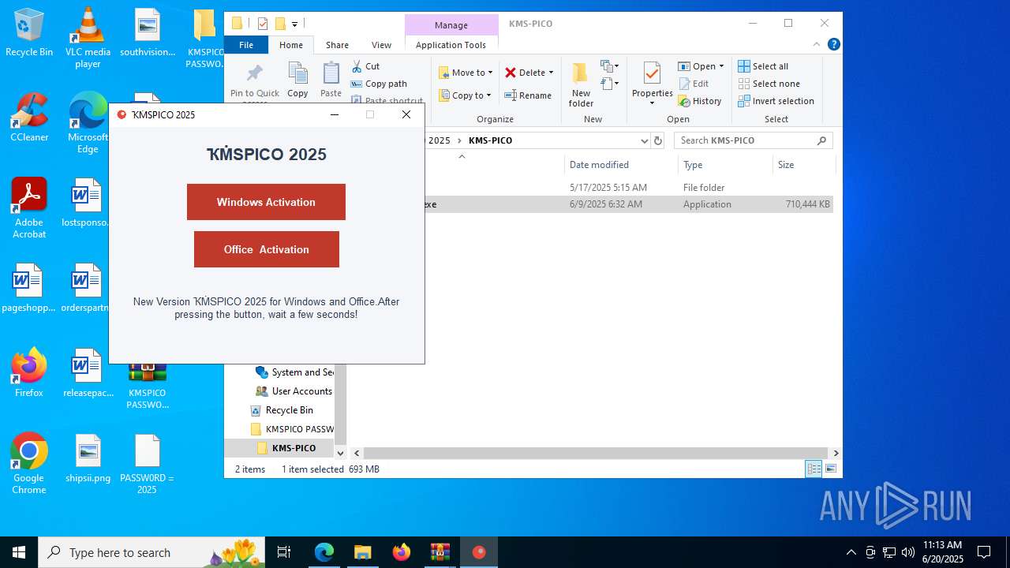Click History in the ribbon
Viewport: 1010px width, 568px height.
pyautogui.click(x=700, y=101)
